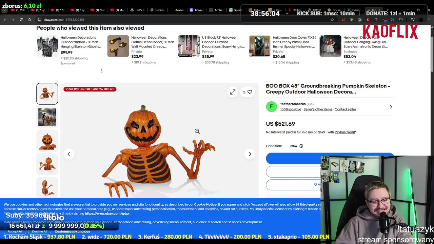Open the Halloween Door Cover Witch listing
Viewport: 434px width, 244px height.
(294, 42)
